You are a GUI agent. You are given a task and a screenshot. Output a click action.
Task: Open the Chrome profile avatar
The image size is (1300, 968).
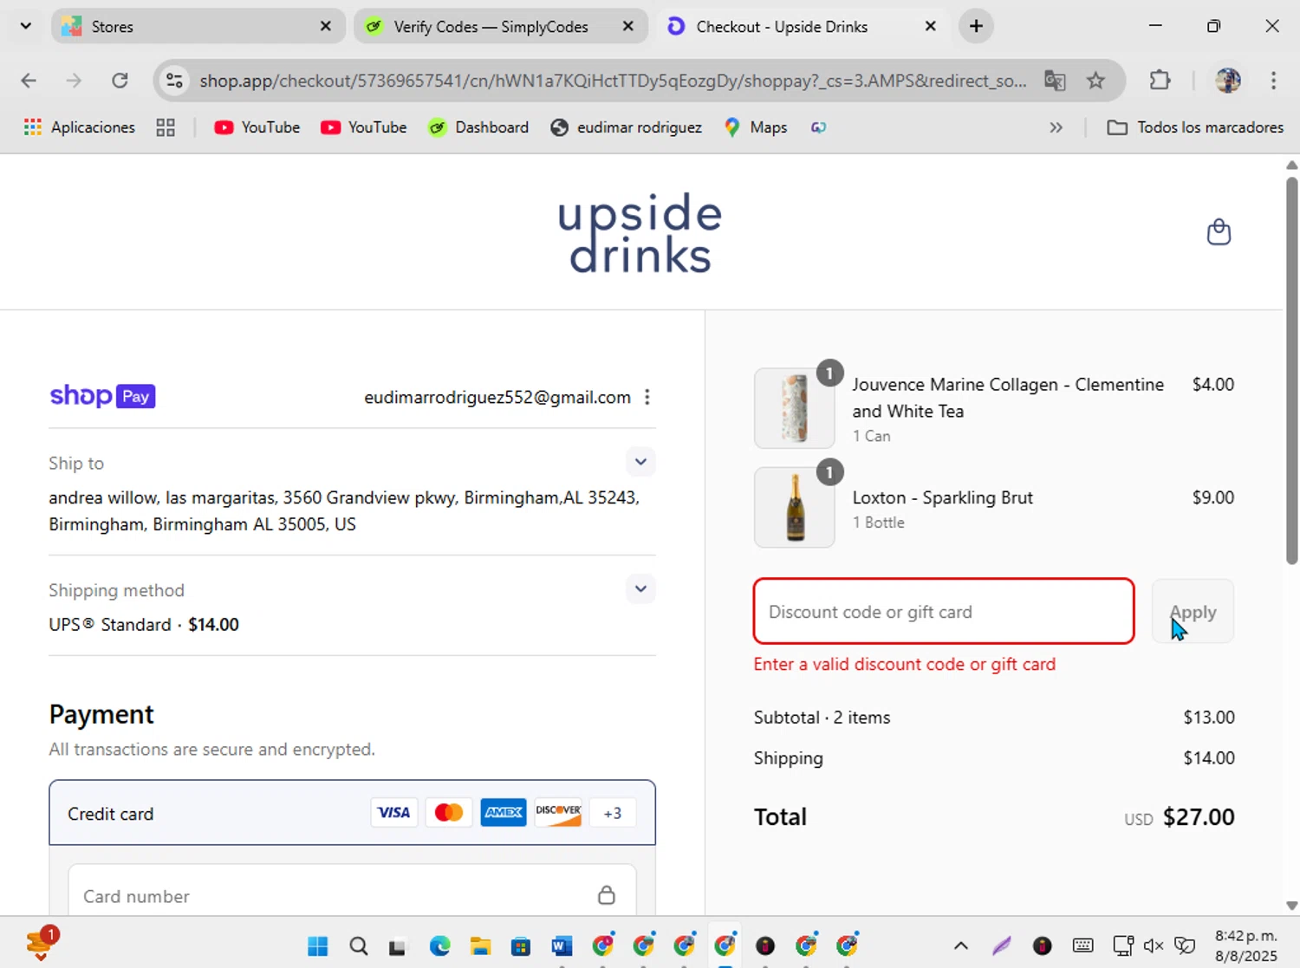pyautogui.click(x=1228, y=81)
